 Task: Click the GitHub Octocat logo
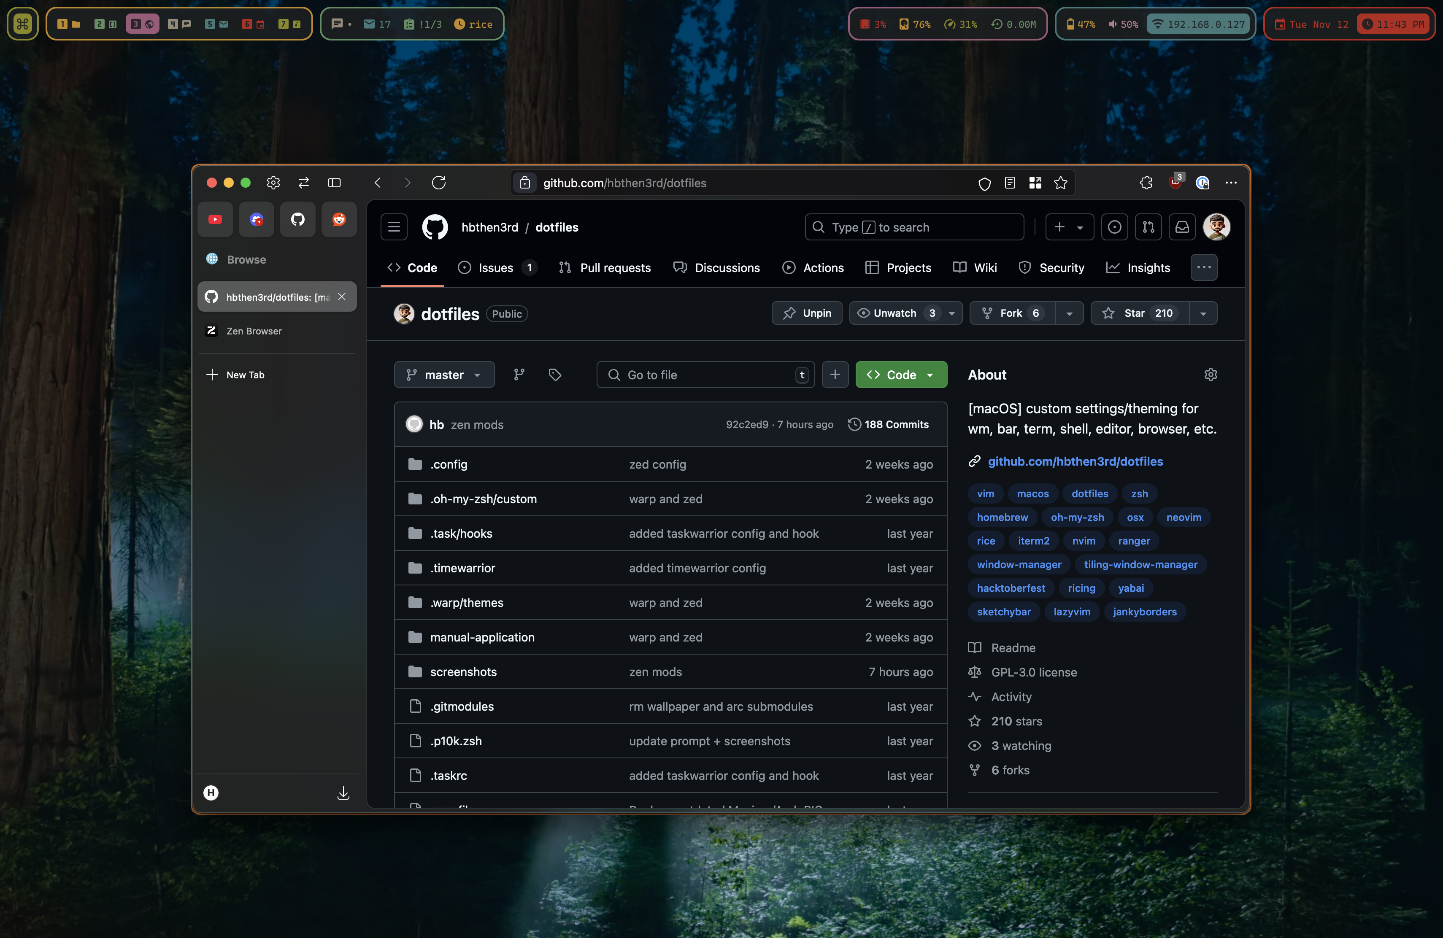(x=435, y=227)
